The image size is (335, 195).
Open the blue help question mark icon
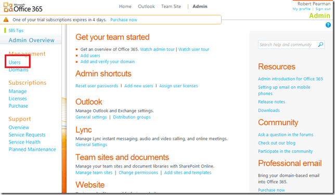click(328, 25)
